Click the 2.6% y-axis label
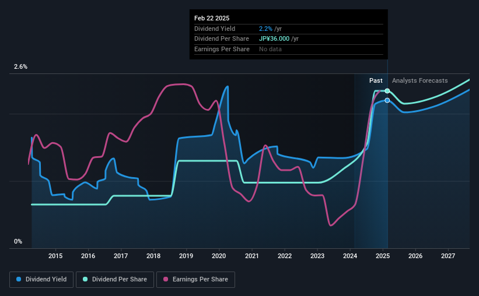The image size is (479, 296). point(20,66)
